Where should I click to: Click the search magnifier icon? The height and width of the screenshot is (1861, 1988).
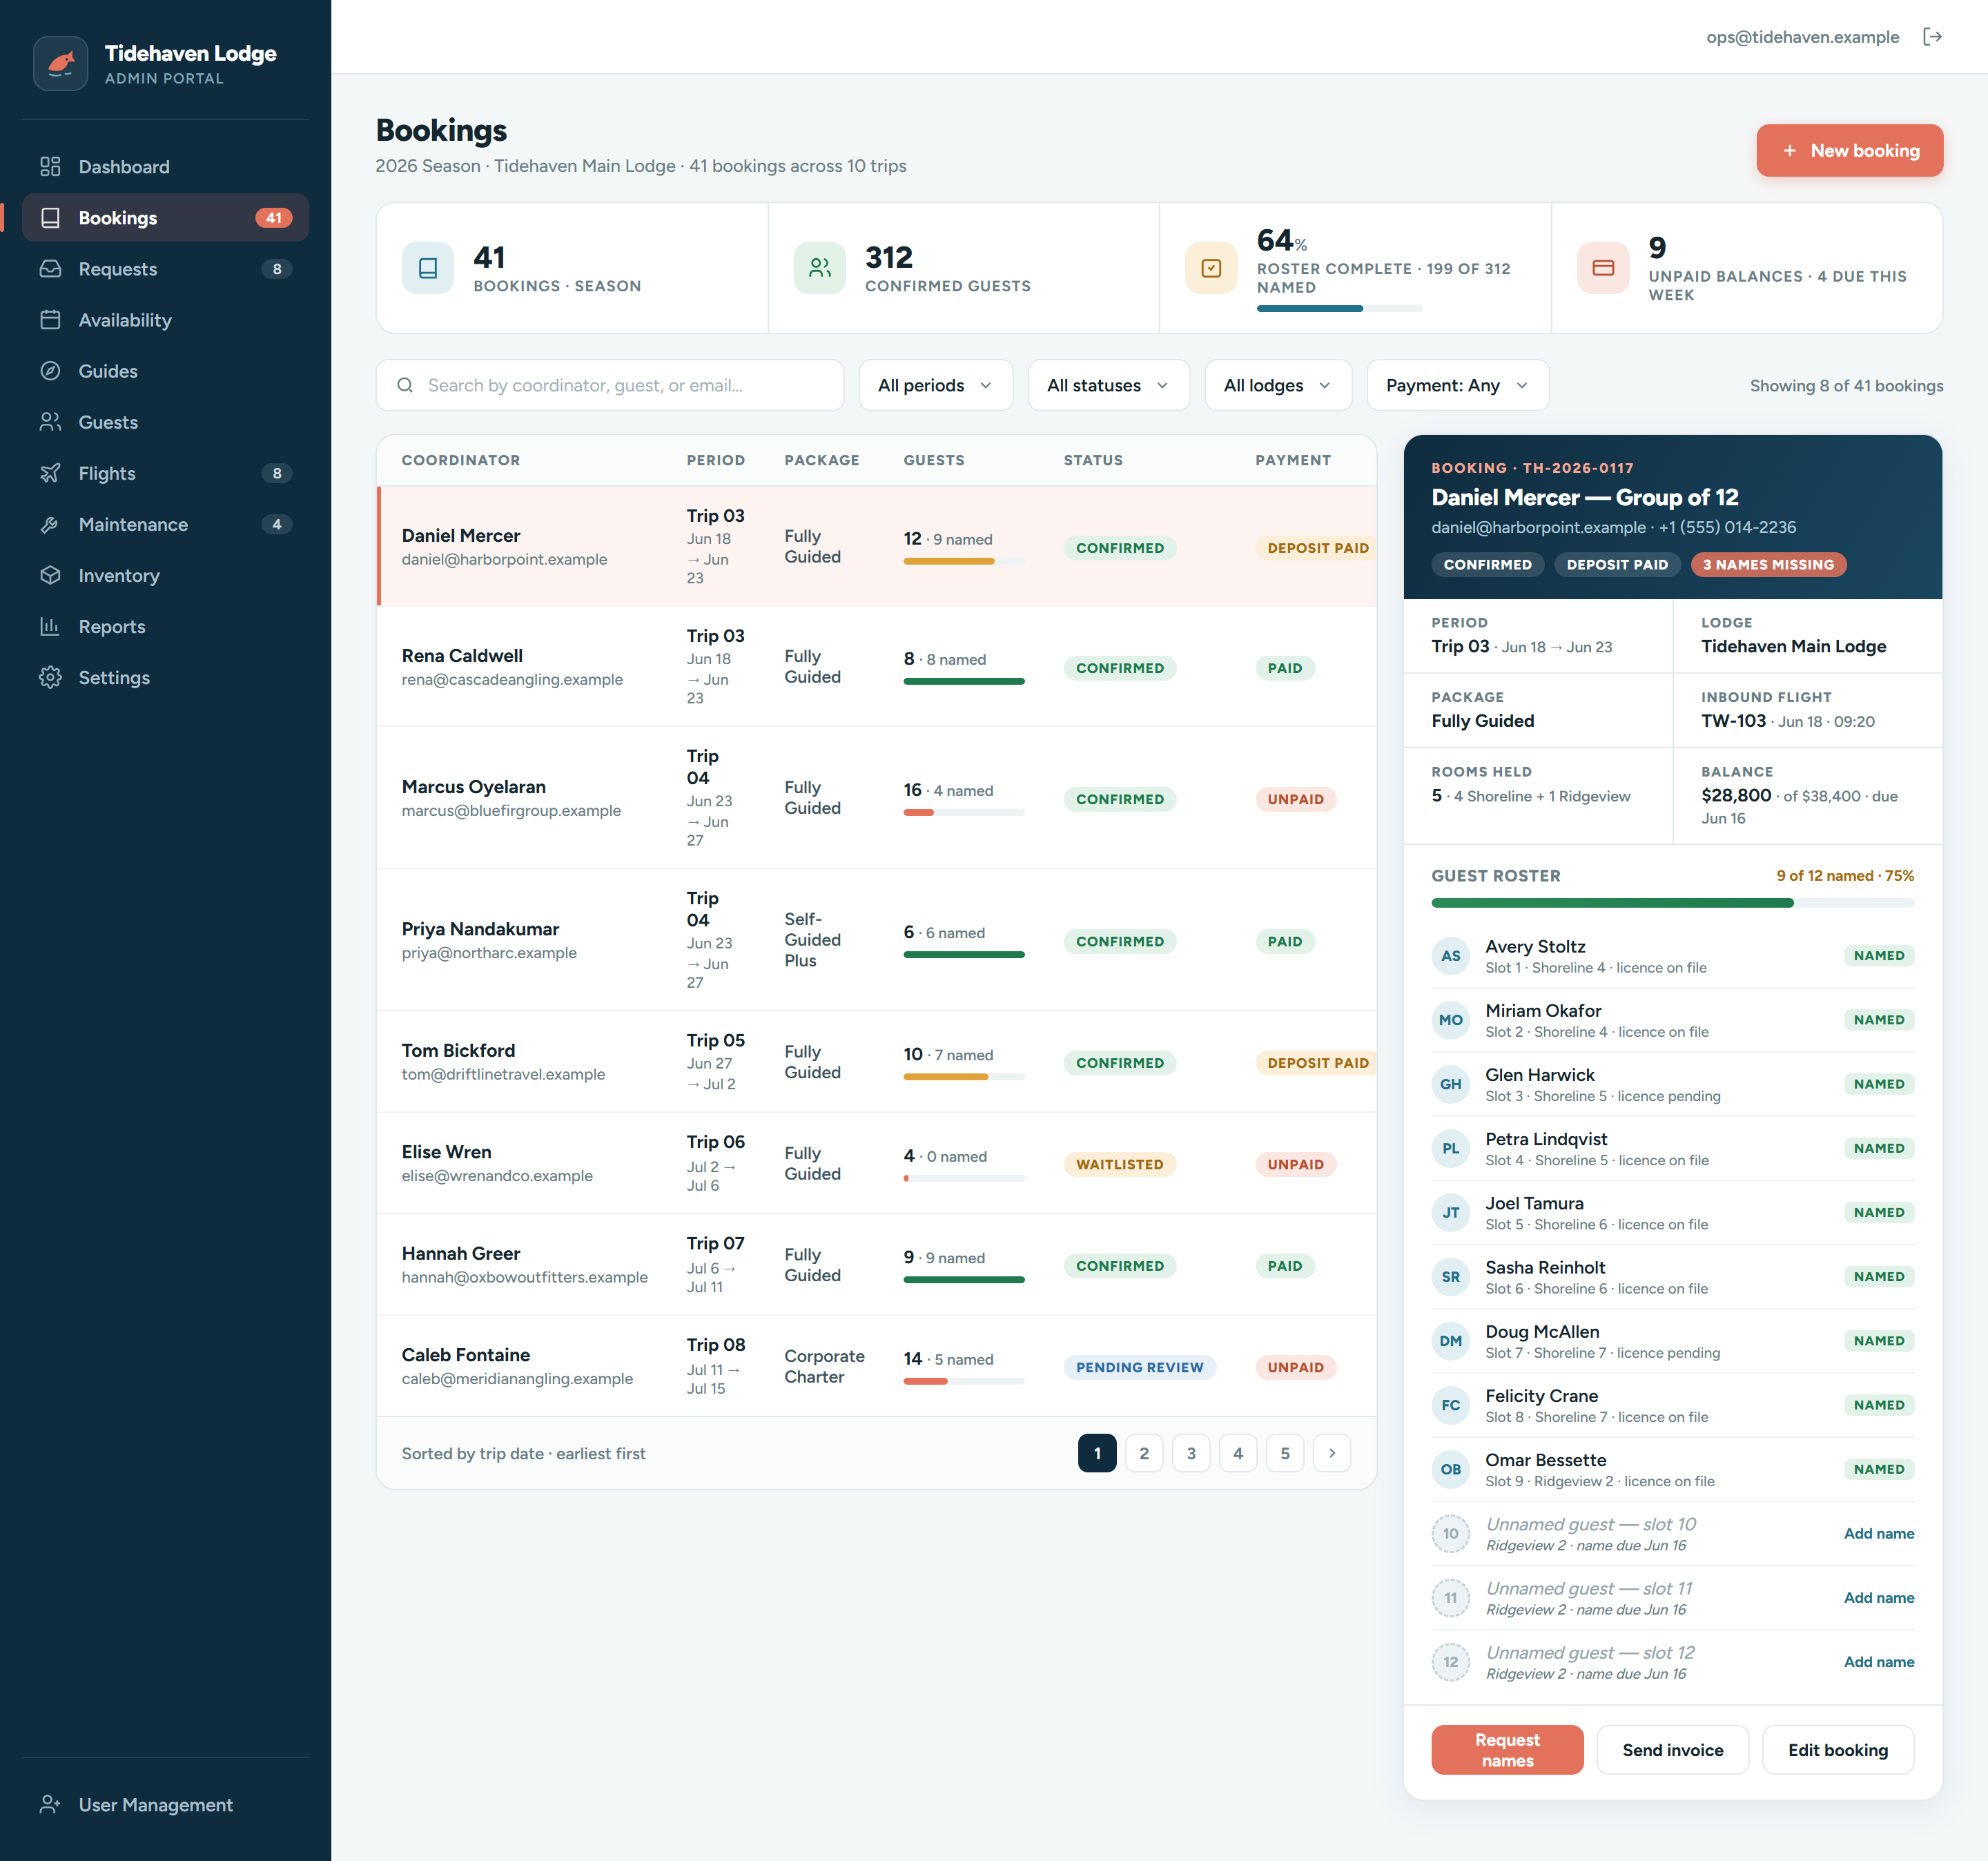(x=405, y=385)
